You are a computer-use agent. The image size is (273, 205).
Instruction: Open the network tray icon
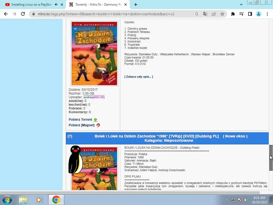[233, 200]
